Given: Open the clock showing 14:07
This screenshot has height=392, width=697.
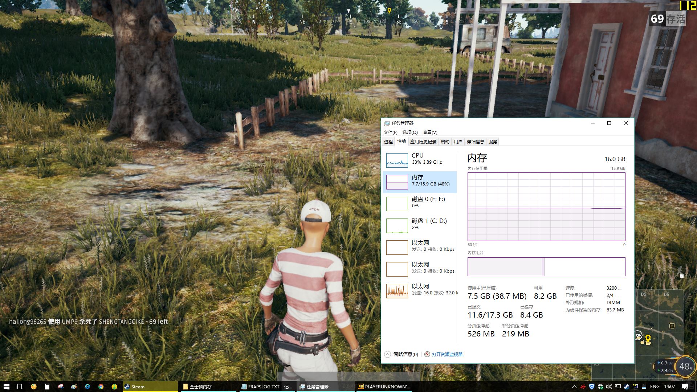Looking at the screenshot, I should tap(670, 387).
